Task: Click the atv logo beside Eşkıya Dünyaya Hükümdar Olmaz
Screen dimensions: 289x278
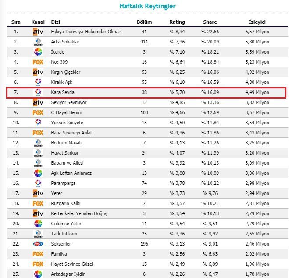Action: (x=38, y=32)
